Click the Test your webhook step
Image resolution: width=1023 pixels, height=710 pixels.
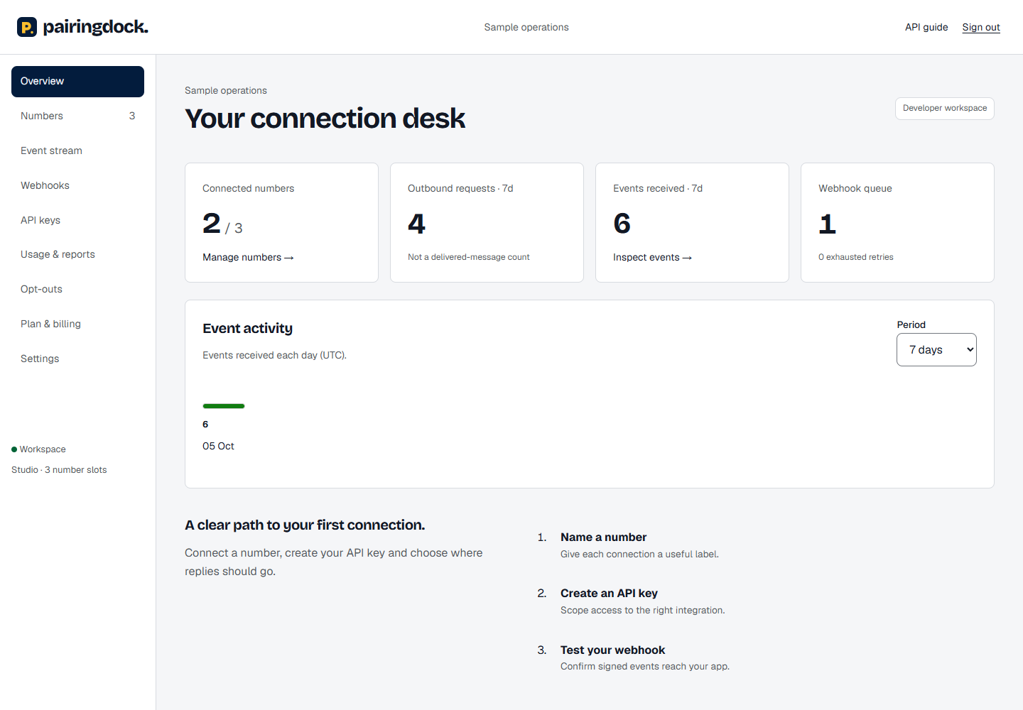pos(612,650)
